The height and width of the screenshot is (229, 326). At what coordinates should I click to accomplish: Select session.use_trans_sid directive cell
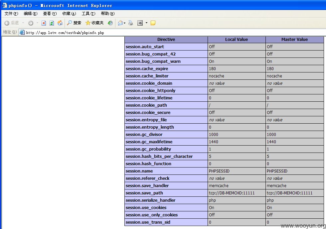(x=166, y=222)
